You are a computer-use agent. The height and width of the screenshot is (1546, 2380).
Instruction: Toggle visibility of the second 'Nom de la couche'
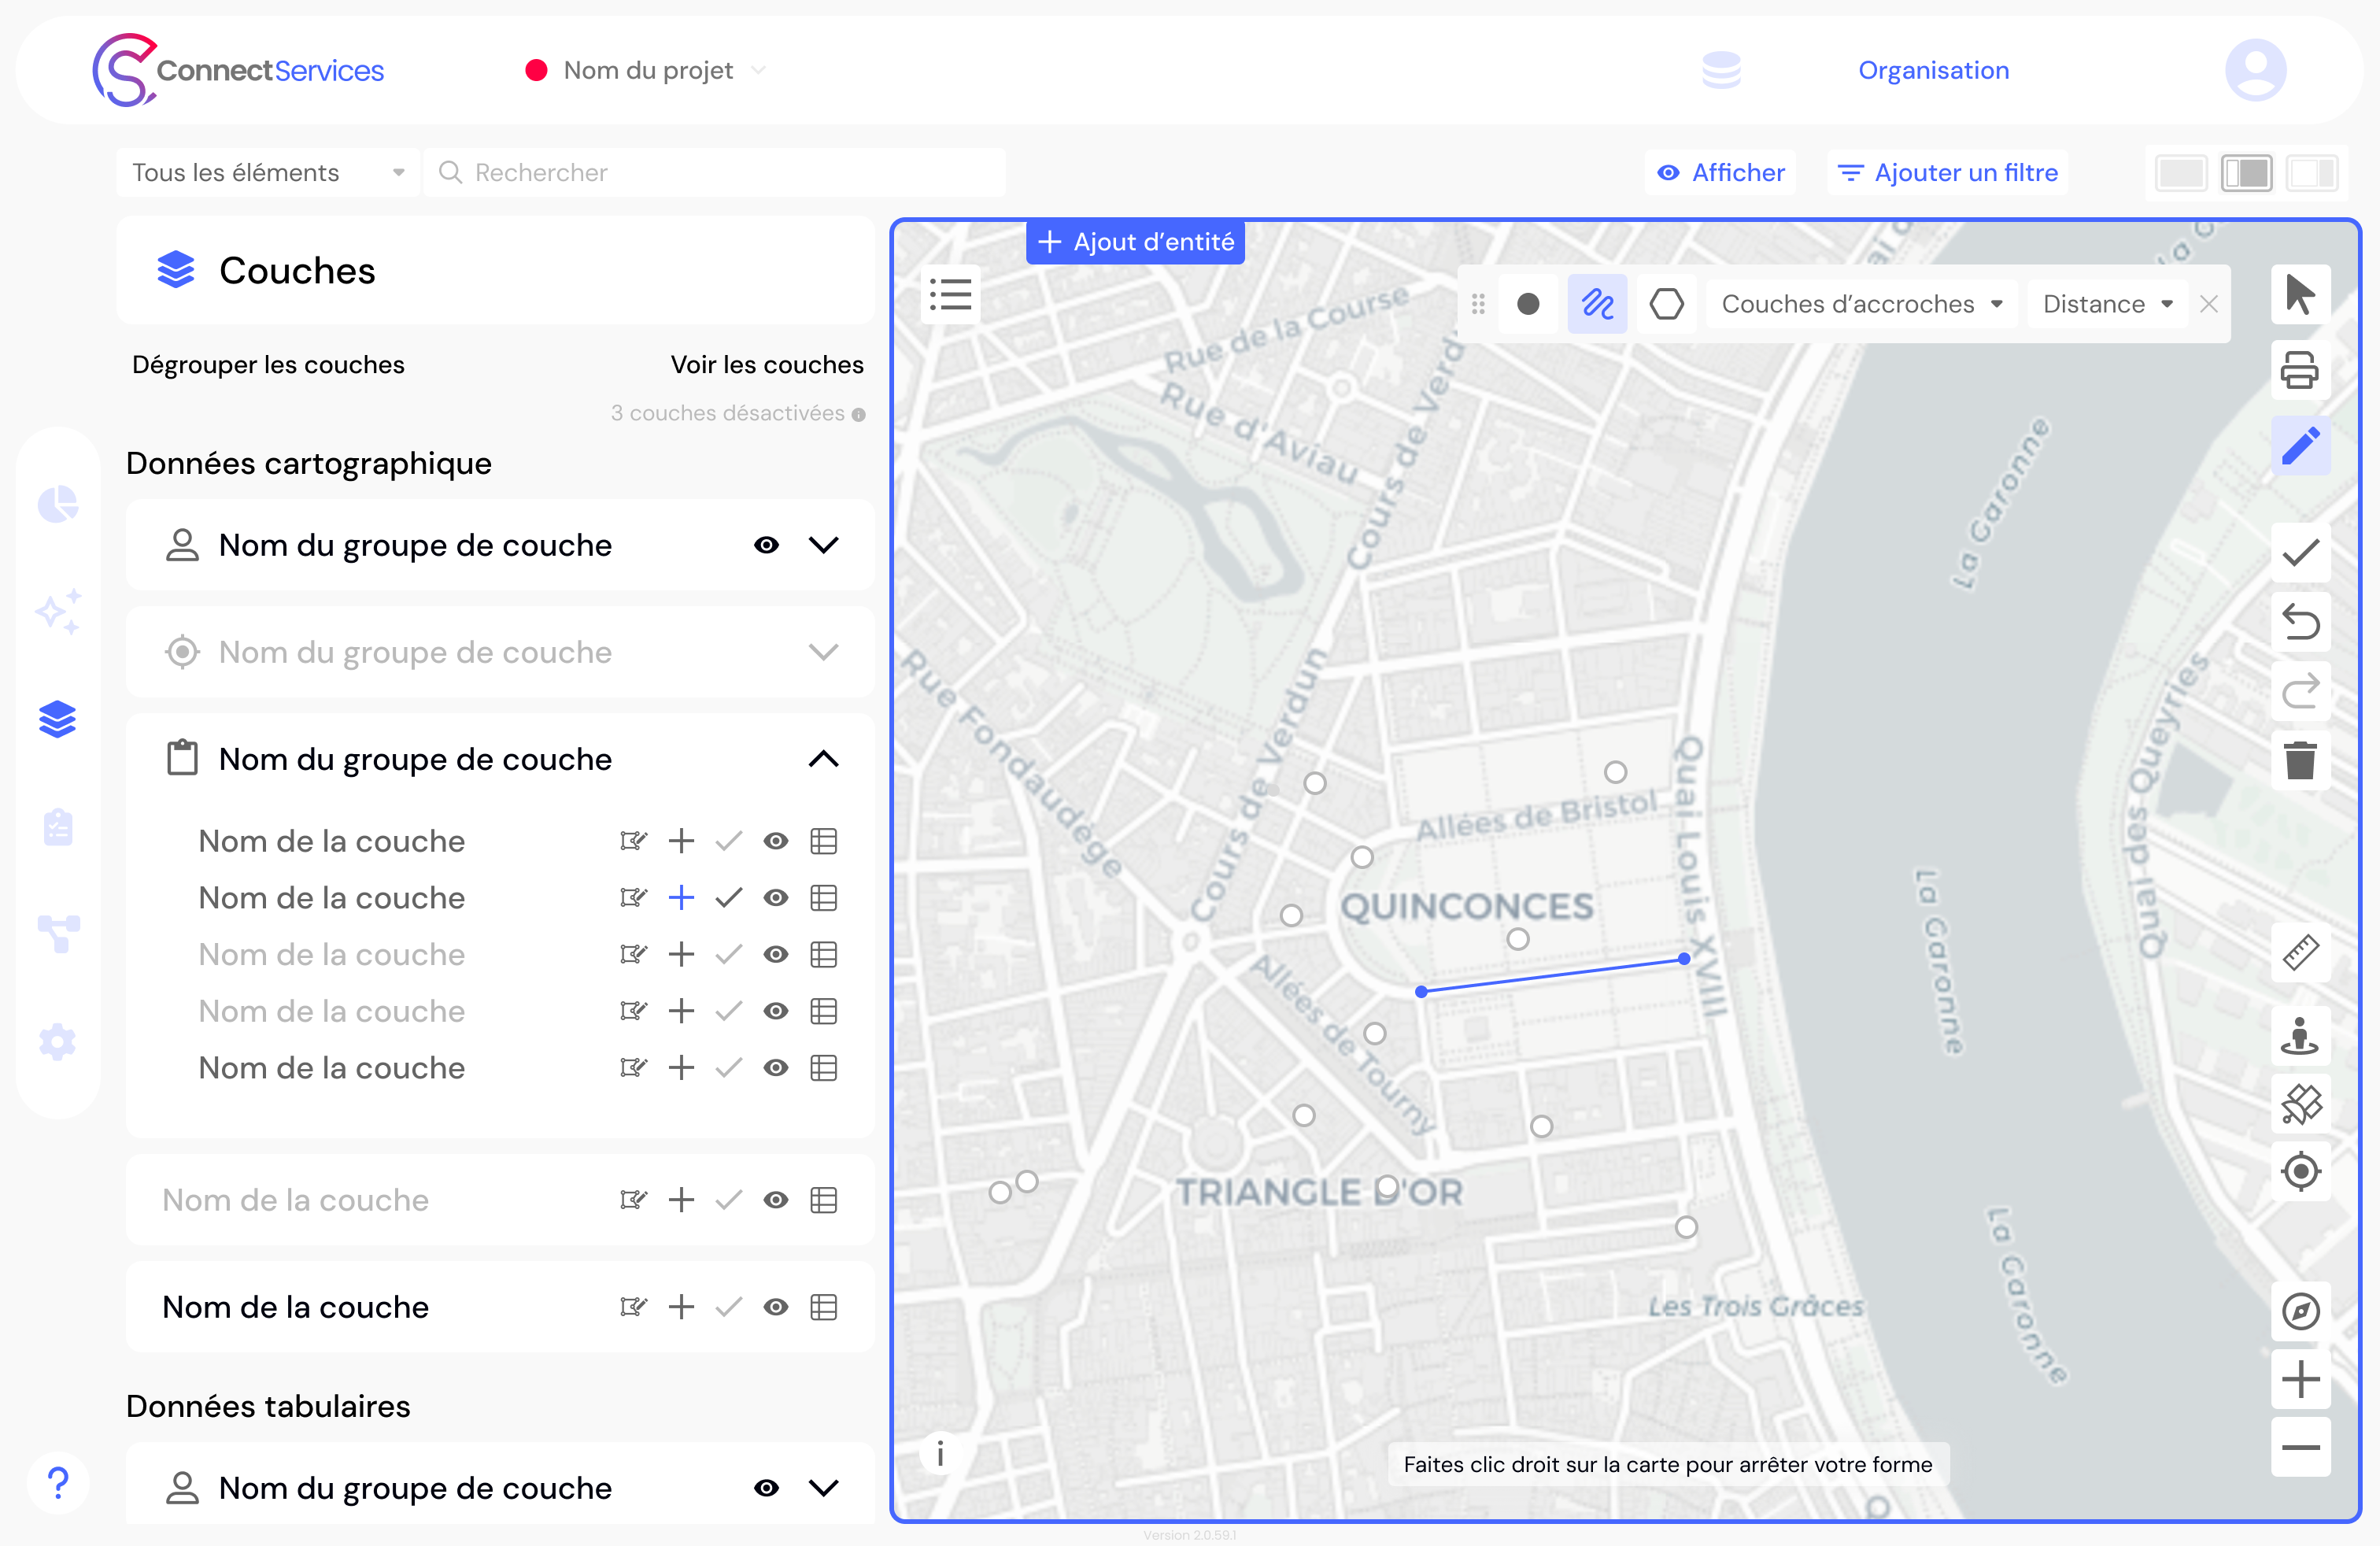(777, 897)
